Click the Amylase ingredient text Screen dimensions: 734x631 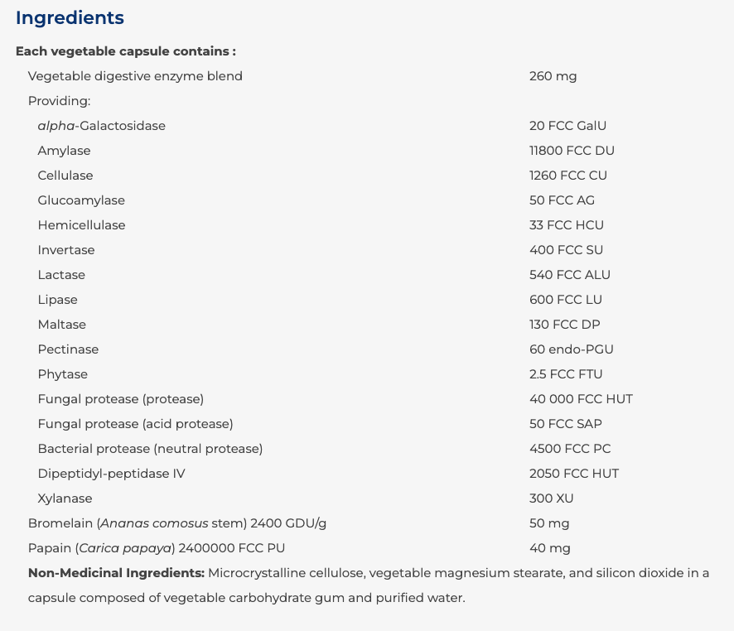coord(64,151)
